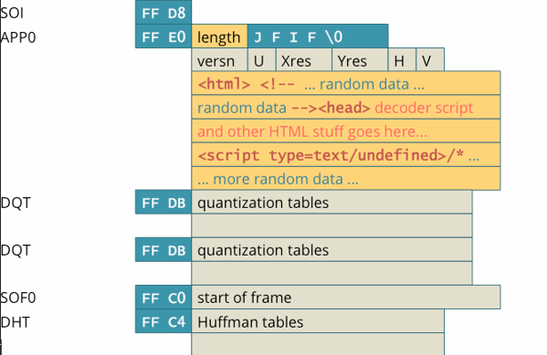Select the V thumbnail cell
Screen dimensions: 547x355
pos(430,60)
